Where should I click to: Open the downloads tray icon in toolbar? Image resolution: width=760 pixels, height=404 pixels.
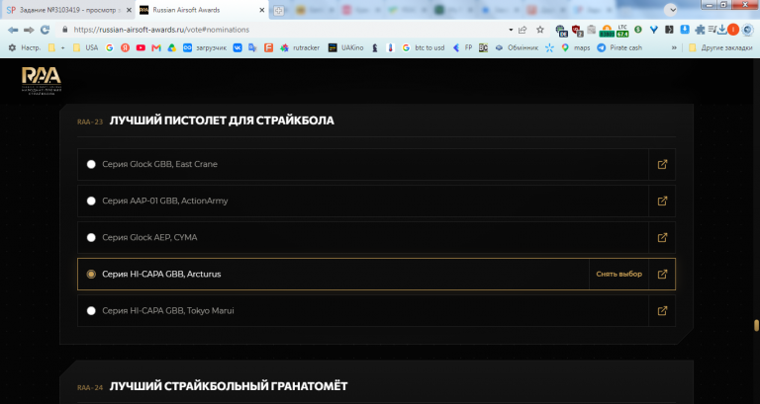722,30
